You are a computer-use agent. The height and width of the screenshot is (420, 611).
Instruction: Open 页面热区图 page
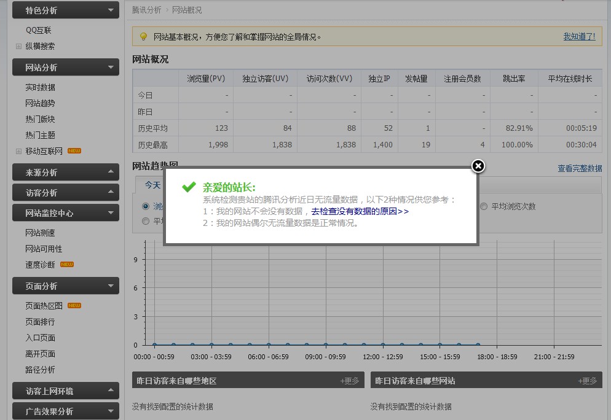pos(44,306)
